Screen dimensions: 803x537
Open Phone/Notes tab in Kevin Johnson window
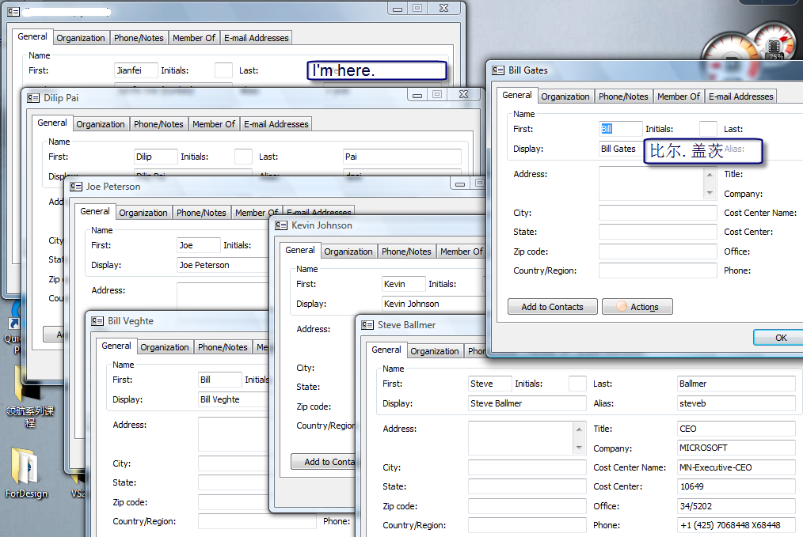[x=406, y=251]
